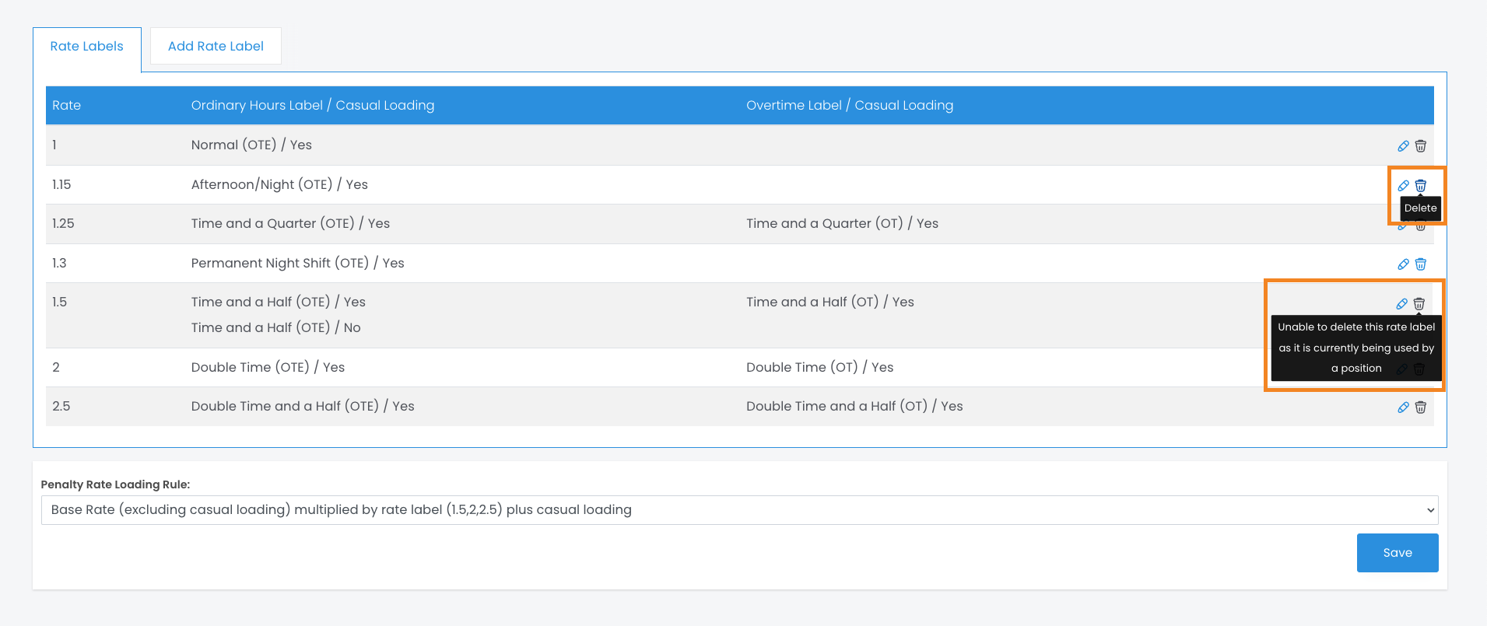The width and height of the screenshot is (1487, 626).
Task: Edit the Time and a Half 1.5 row
Action: coord(1401,304)
